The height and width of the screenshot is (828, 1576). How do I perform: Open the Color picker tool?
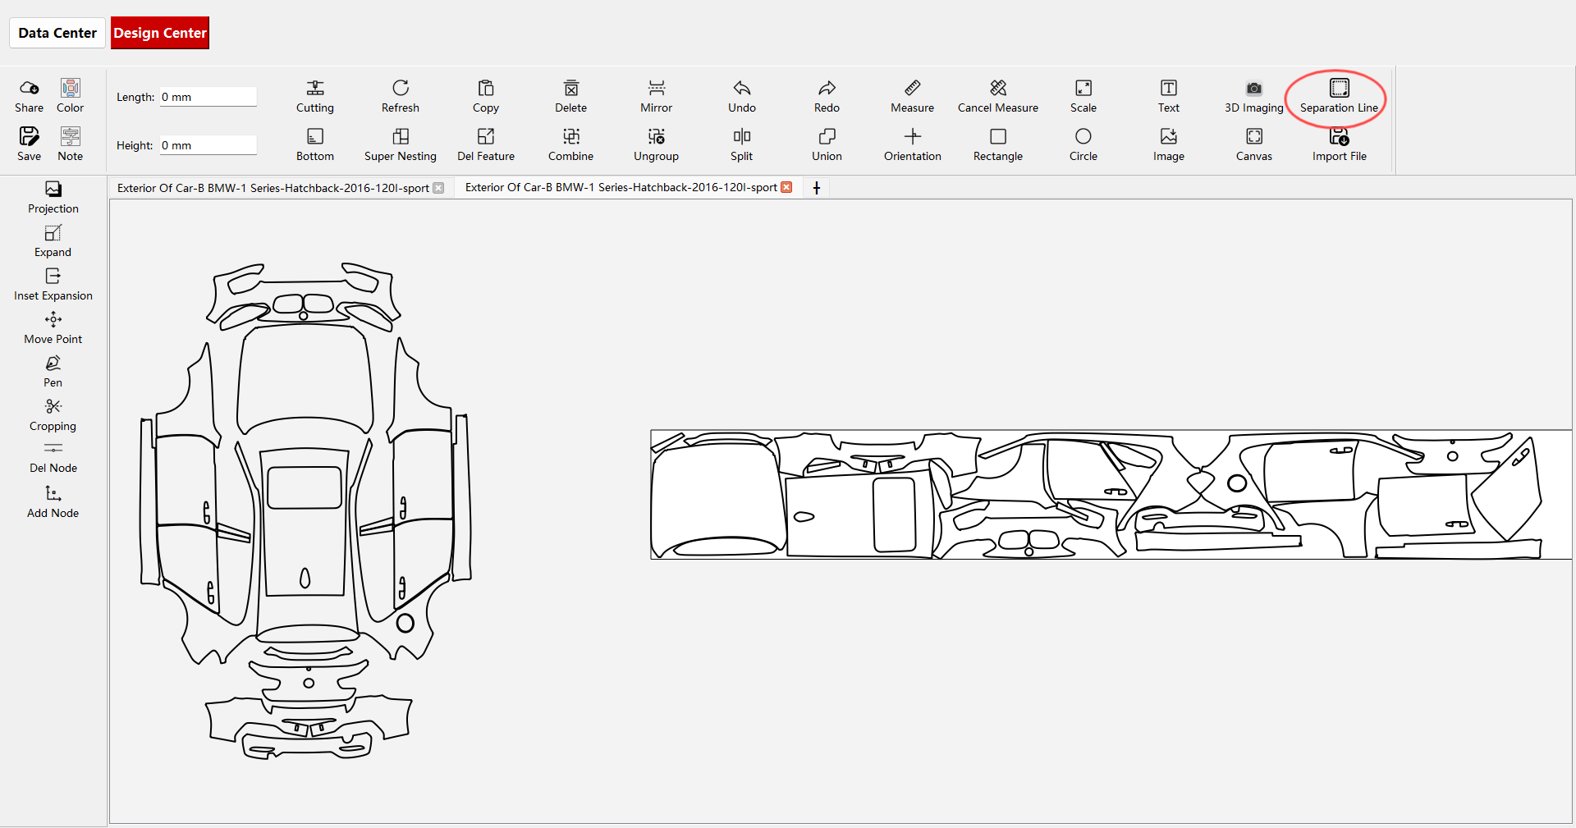pyautogui.click(x=70, y=97)
